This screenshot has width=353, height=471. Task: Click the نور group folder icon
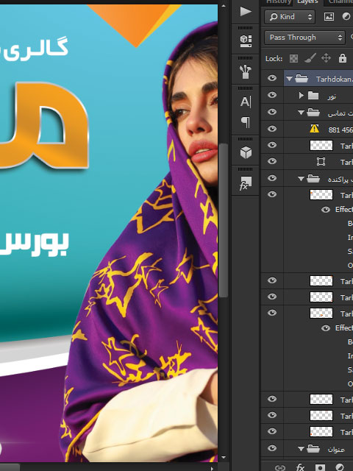point(313,96)
